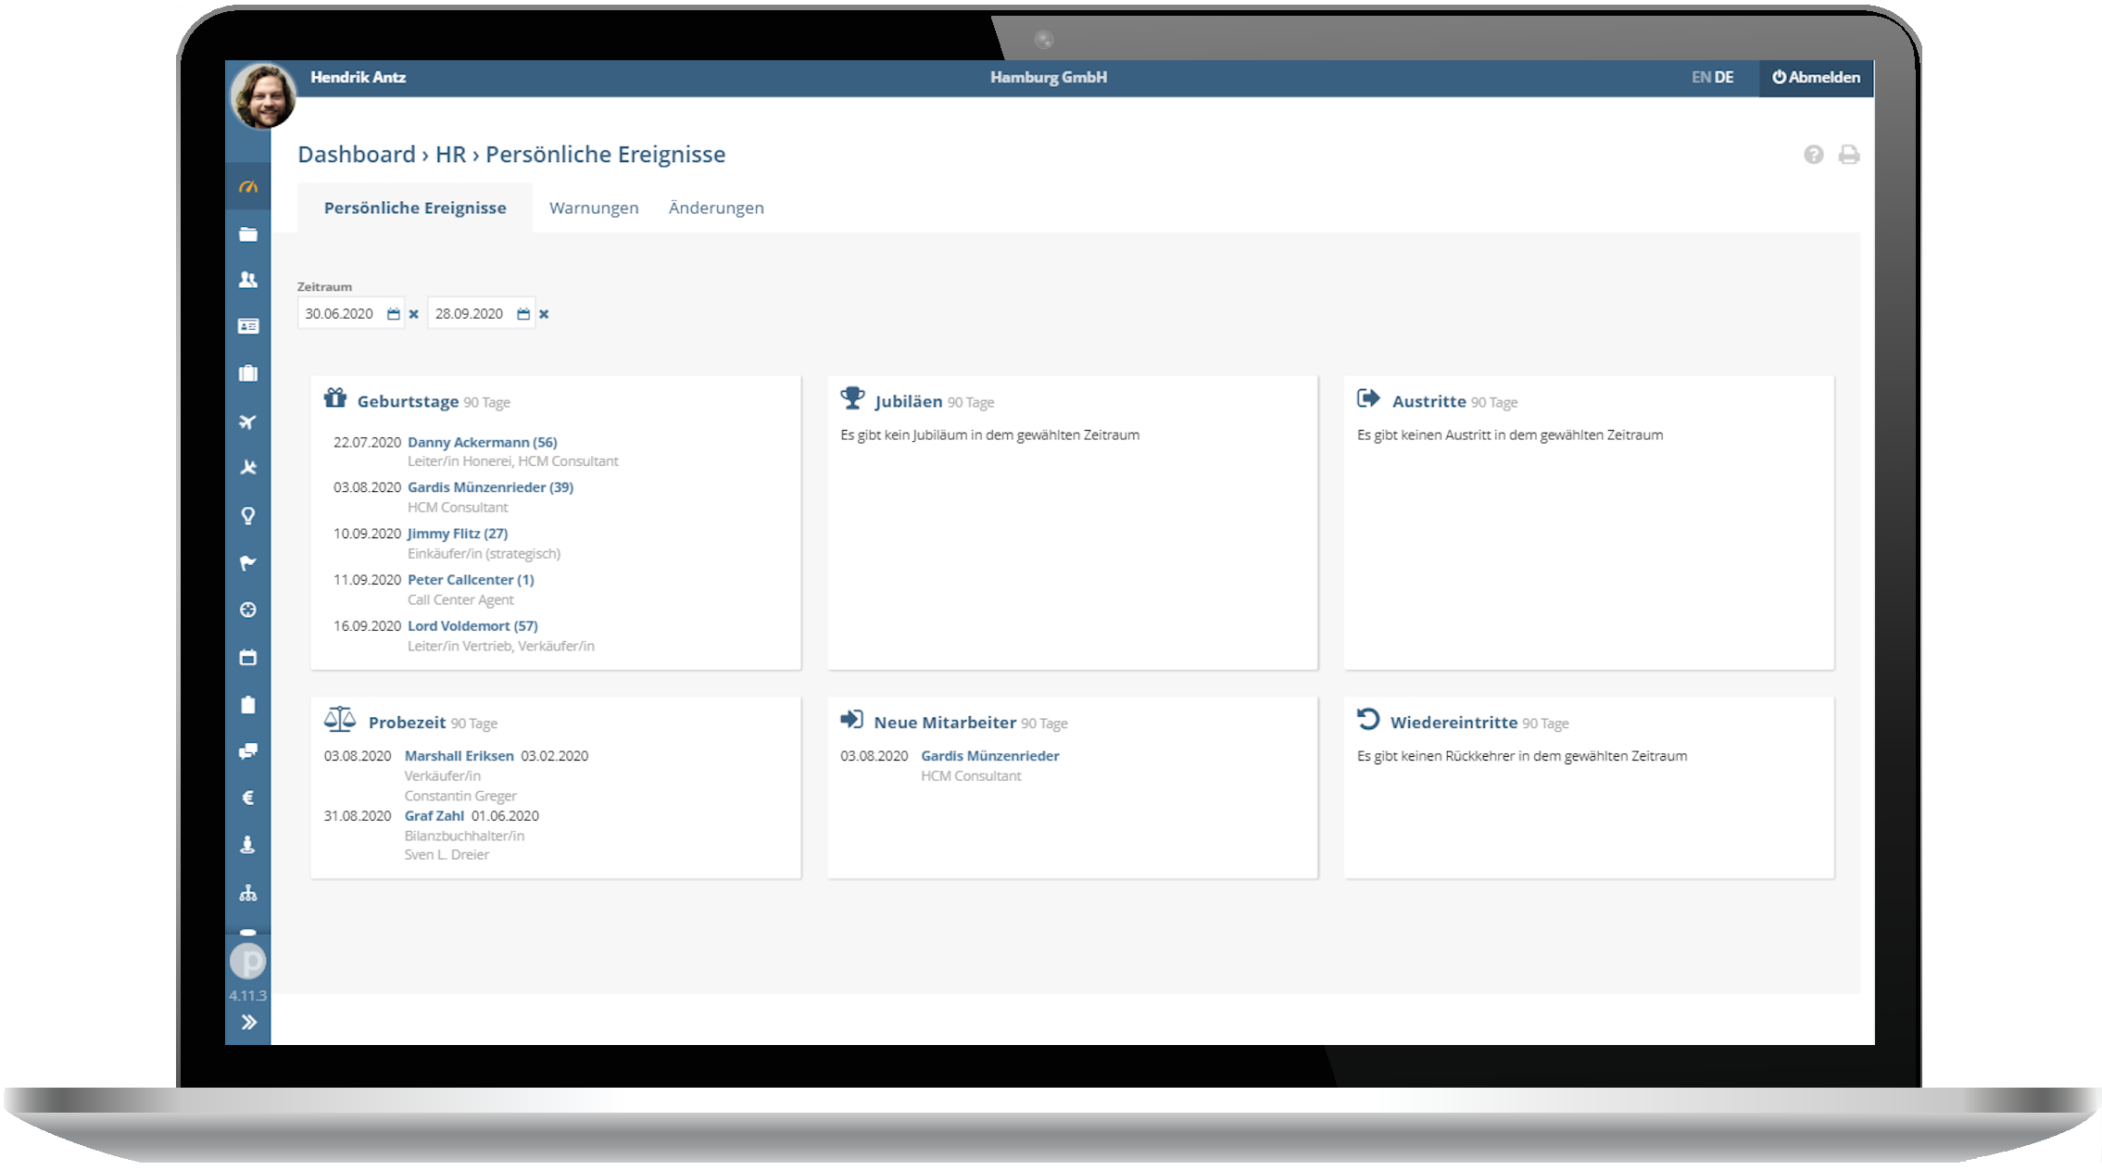The height and width of the screenshot is (1171, 2102).
Task: Click Hendrik Antz profile photo
Action: pos(263,95)
